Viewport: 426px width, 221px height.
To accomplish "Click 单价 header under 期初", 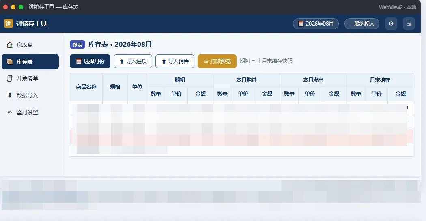I will tap(176, 94).
